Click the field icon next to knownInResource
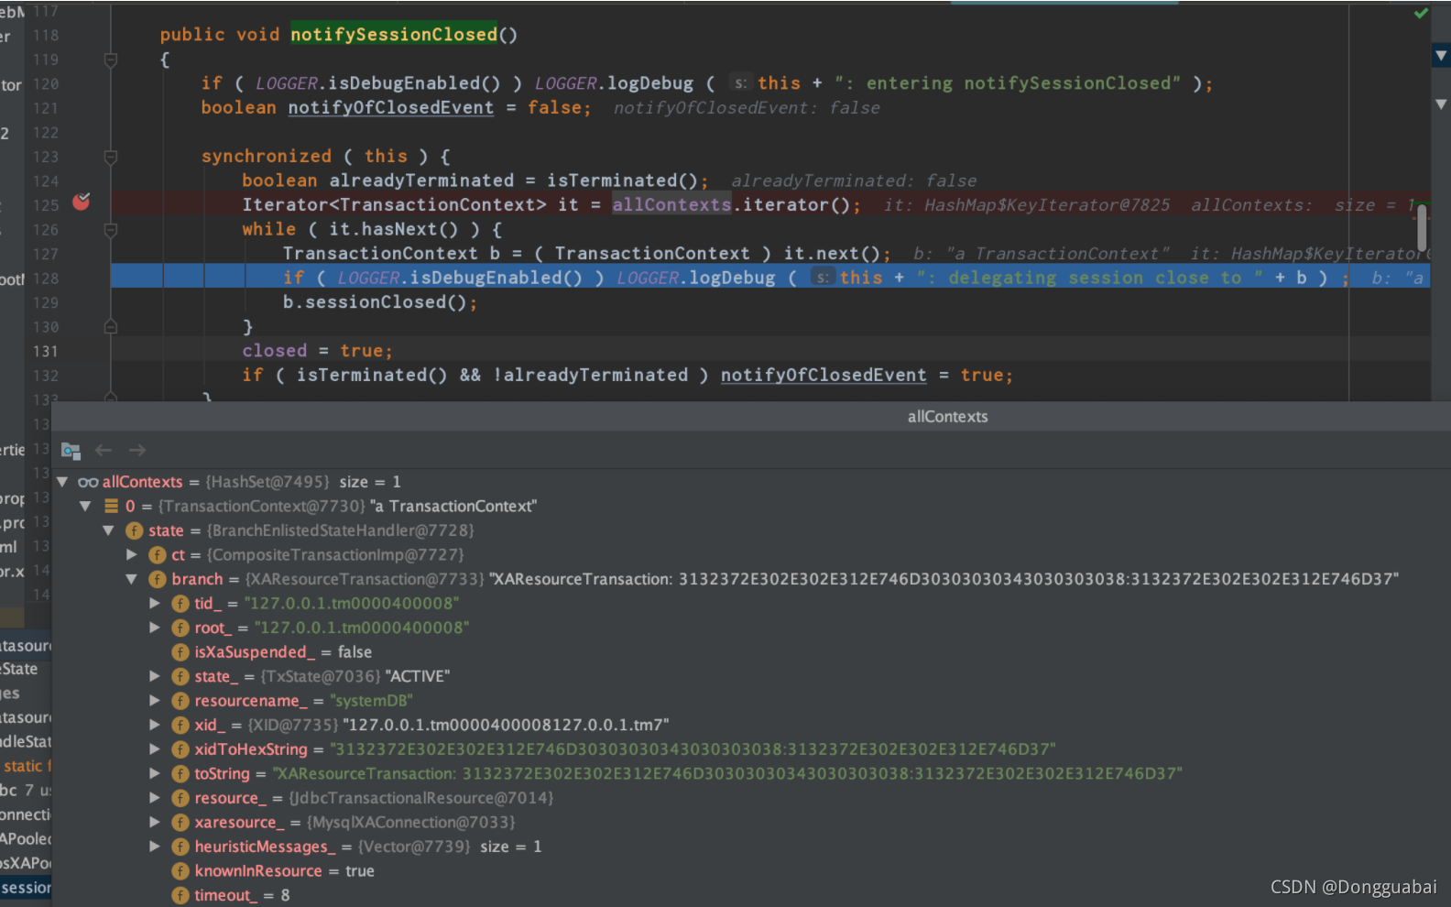 180,871
